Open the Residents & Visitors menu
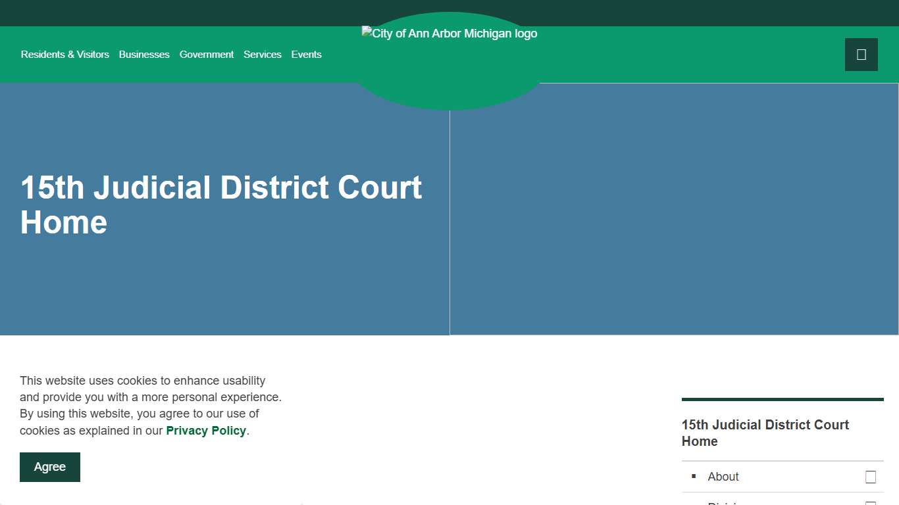 tap(64, 54)
